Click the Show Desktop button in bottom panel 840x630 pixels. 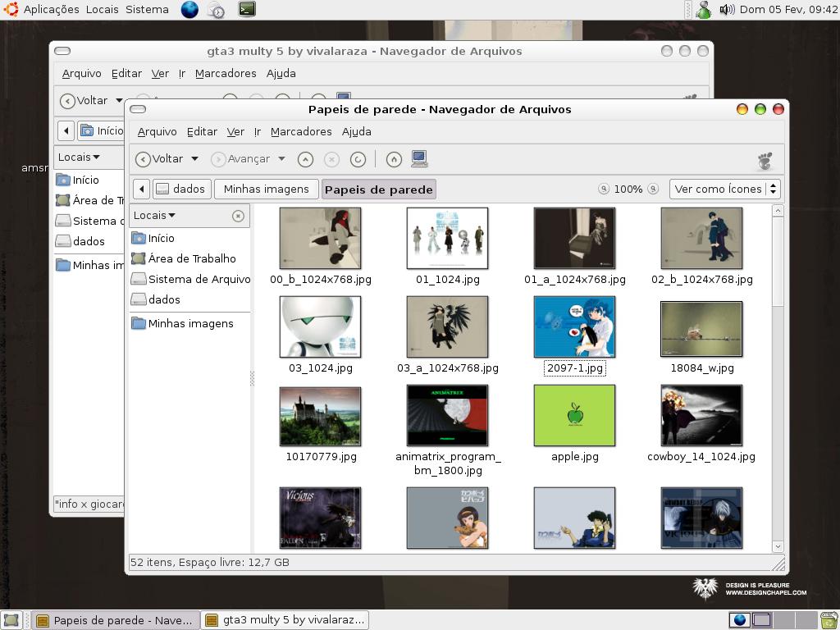pyautogui.click(x=11, y=620)
